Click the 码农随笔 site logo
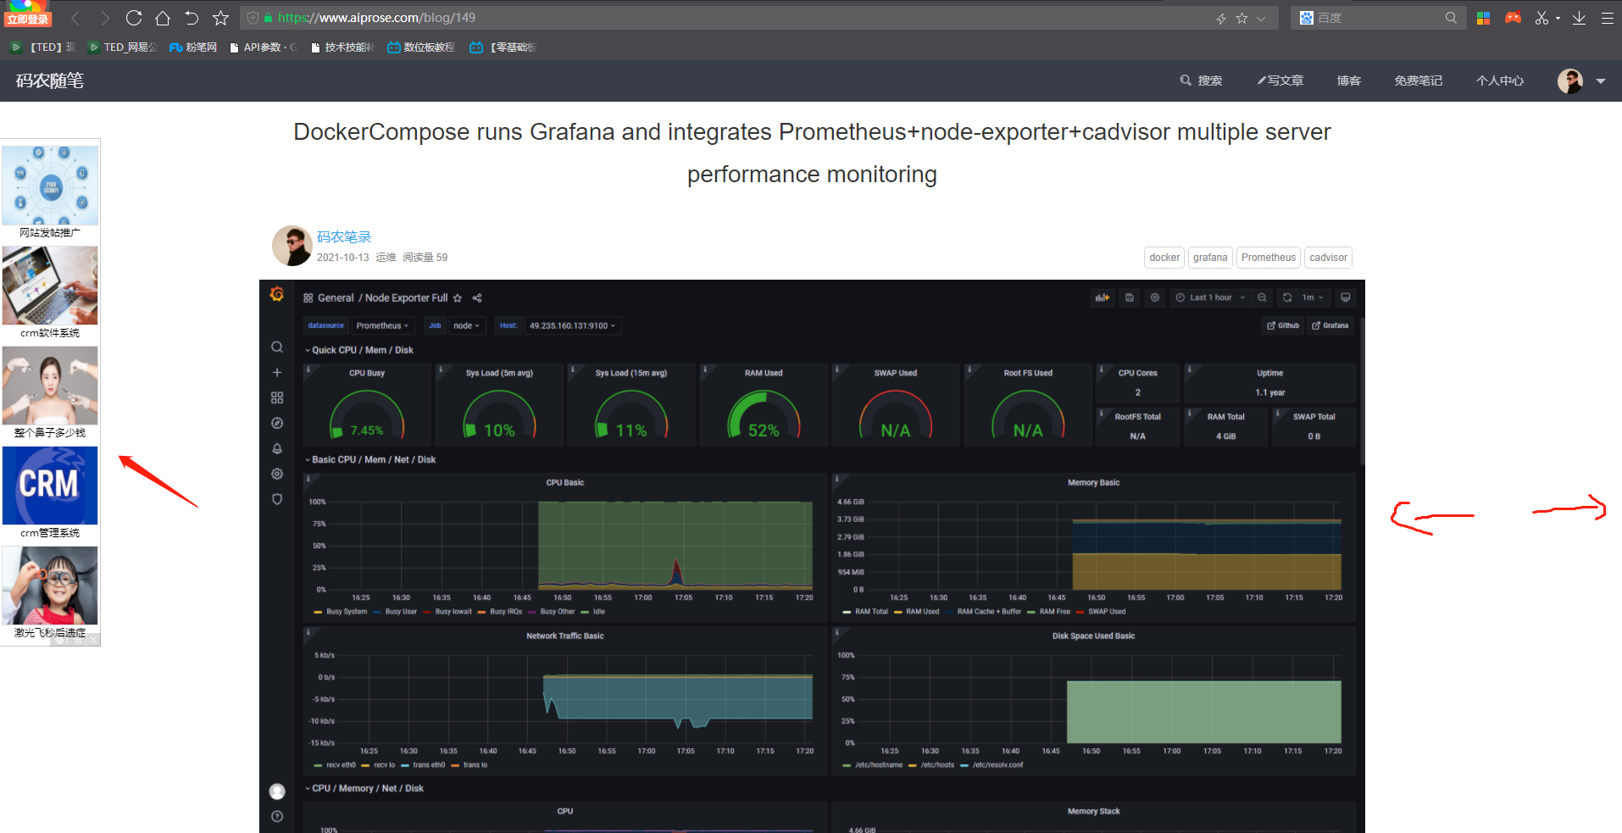Screen dimensions: 1622x833 [x=50, y=81]
